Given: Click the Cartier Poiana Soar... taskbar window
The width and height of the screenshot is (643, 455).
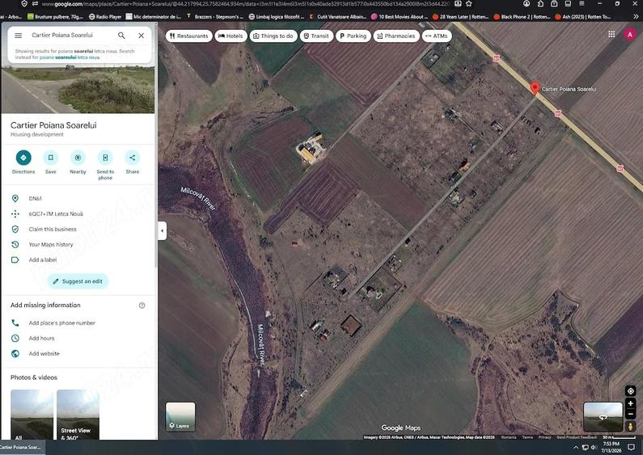Looking at the screenshot, I should 23,447.
